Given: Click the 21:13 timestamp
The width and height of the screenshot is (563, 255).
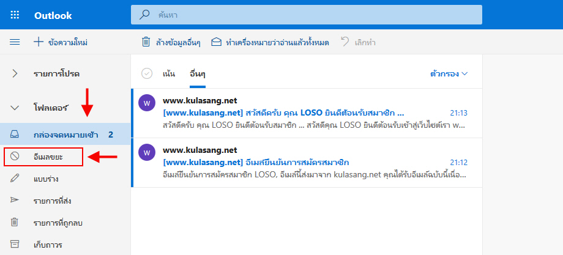Looking at the screenshot, I should pos(459,113).
